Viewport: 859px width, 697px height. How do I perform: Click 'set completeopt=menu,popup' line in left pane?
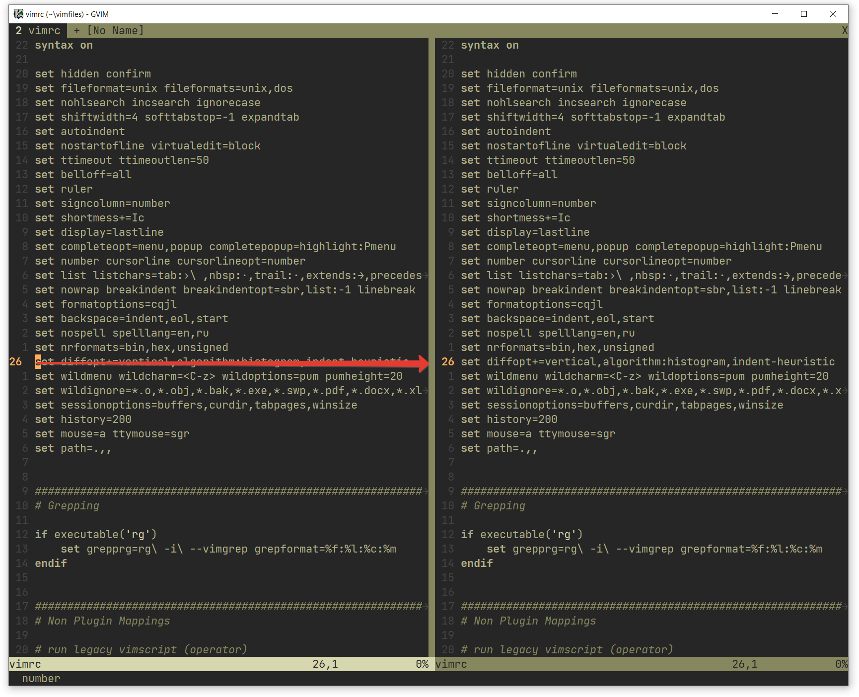215,247
